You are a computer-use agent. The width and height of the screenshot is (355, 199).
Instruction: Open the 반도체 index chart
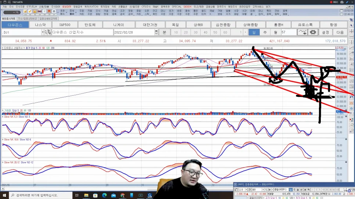(90, 25)
